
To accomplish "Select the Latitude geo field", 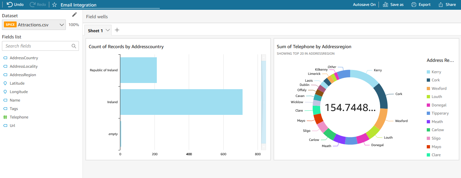I will (17, 83).
